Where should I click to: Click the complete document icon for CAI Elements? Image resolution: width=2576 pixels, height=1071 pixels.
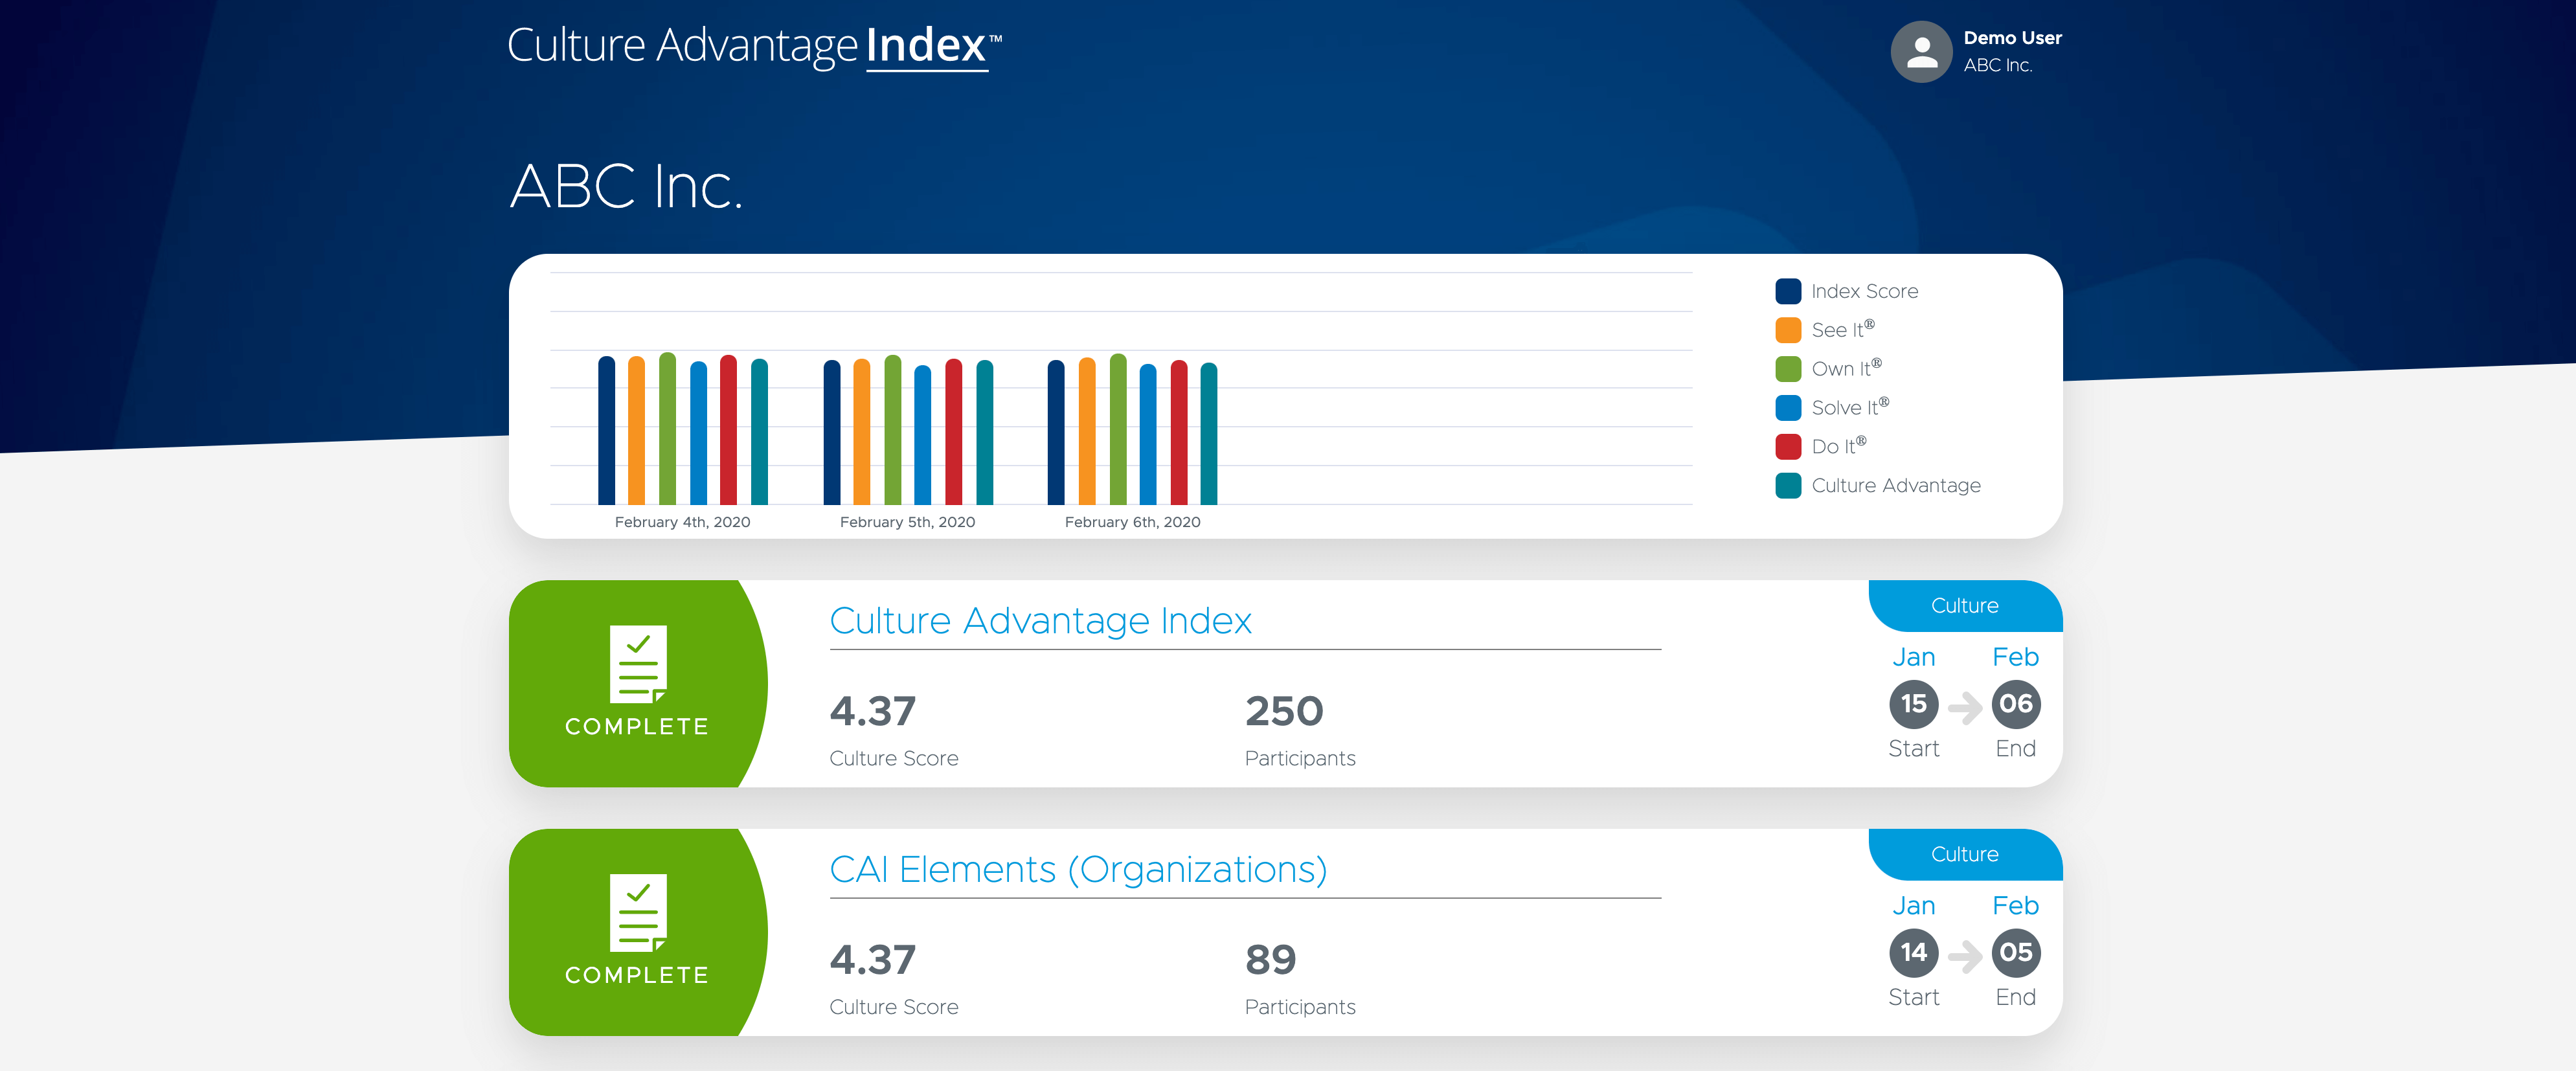638,913
